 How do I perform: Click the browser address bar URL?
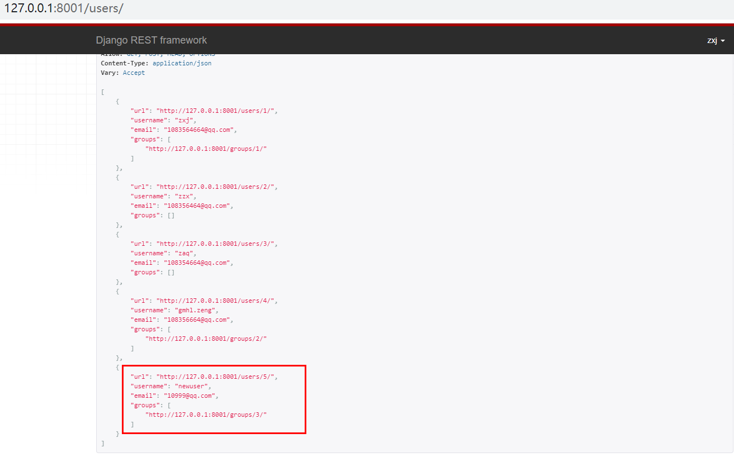(x=64, y=9)
